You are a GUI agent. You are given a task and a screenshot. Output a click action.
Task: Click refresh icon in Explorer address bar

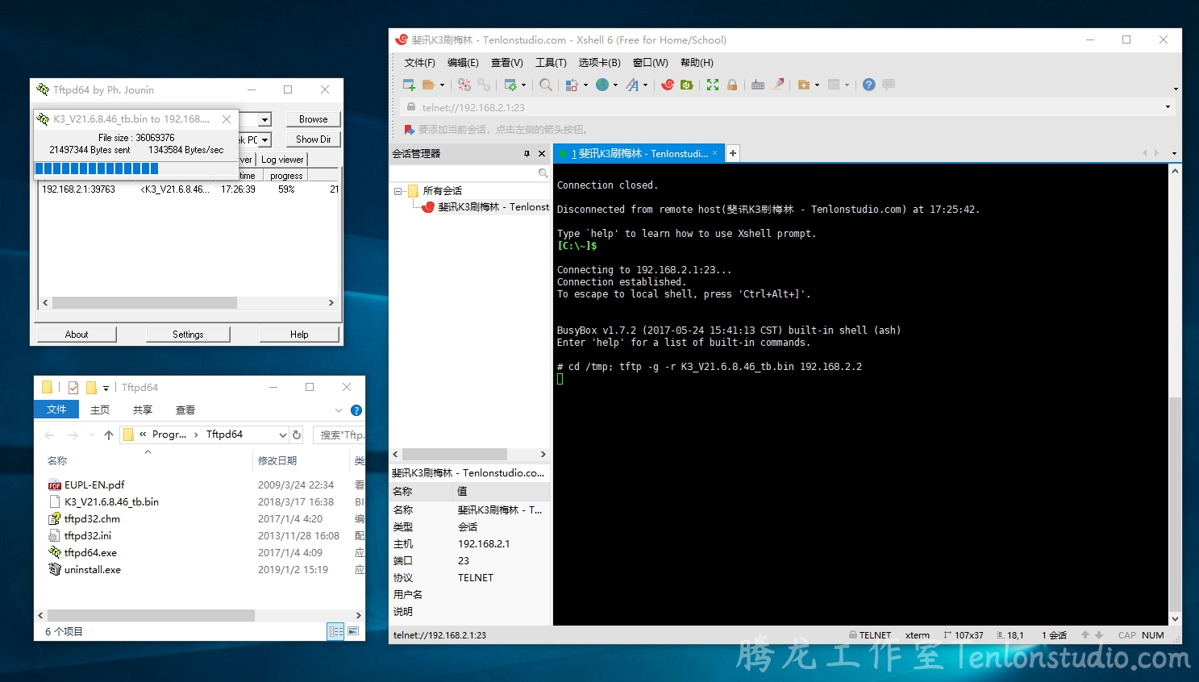(297, 435)
